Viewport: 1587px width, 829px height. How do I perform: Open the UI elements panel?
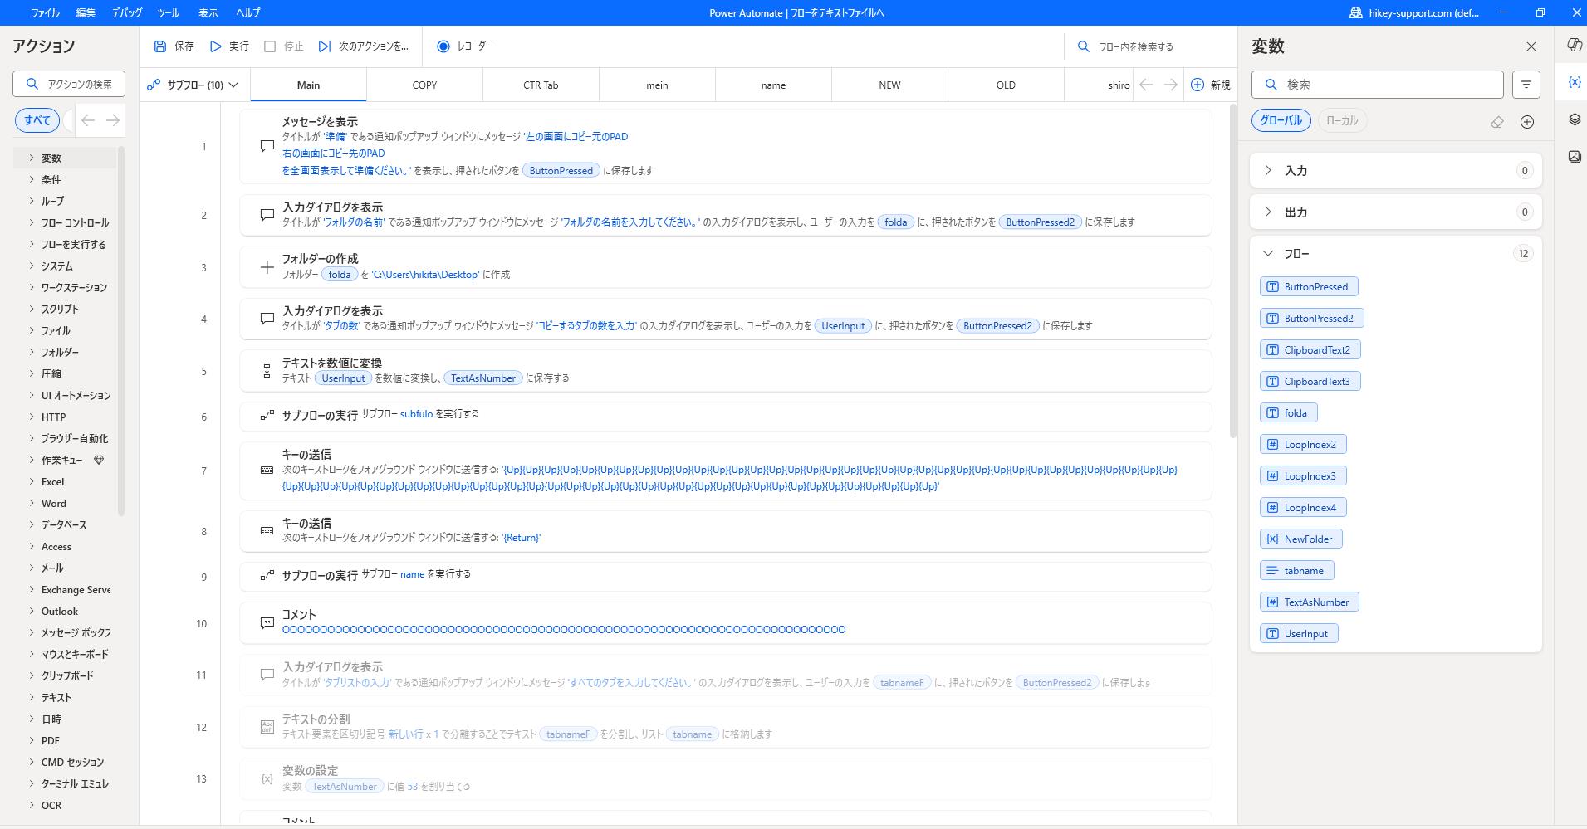pyautogui.click(x=1574, y=119)
